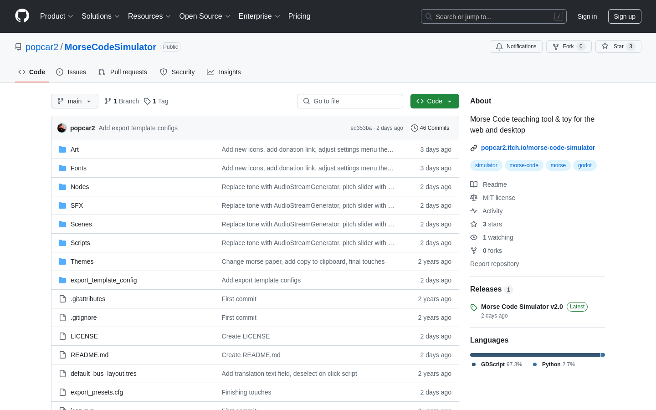
Task: Expand the Solutions menu
Action: pyautogui.click(x=101, y=16)
